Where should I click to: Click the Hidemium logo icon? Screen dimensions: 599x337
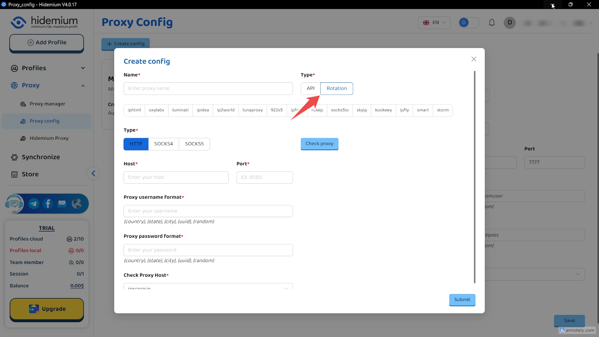[18, 22]
